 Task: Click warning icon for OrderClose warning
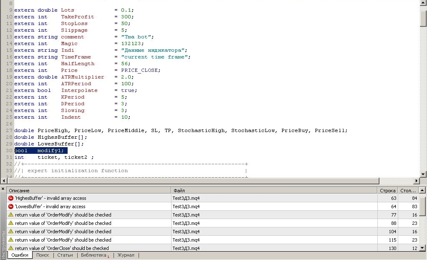coord(11,248)
